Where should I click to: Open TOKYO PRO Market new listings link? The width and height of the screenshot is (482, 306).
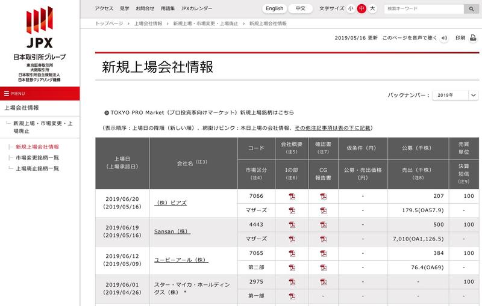pyautogui.click(x=202, y=113)
